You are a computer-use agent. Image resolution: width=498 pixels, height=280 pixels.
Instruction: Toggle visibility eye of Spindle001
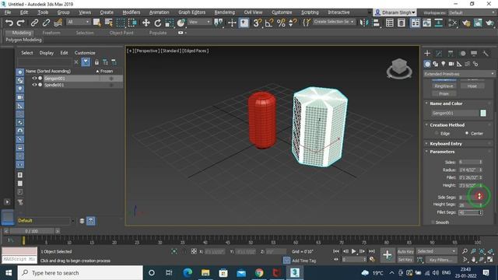coord(34,85)
